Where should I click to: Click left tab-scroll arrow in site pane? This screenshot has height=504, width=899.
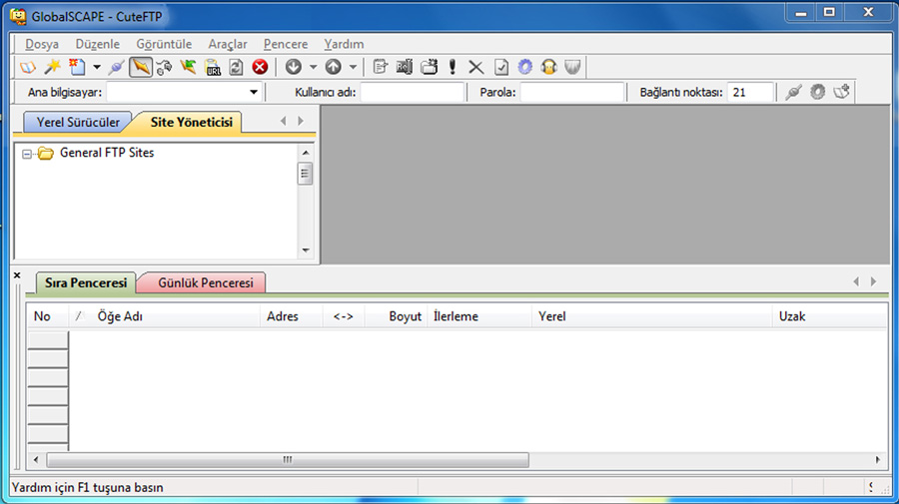tap(284, 121)
